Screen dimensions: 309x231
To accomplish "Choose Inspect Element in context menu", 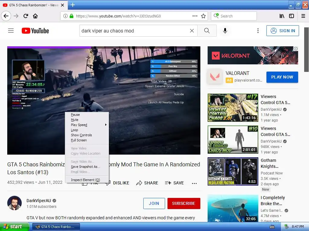I will [87, 180].
